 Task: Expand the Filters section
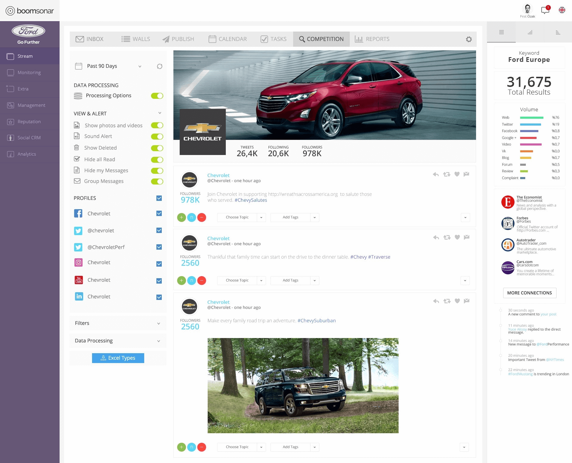point(118,323)
